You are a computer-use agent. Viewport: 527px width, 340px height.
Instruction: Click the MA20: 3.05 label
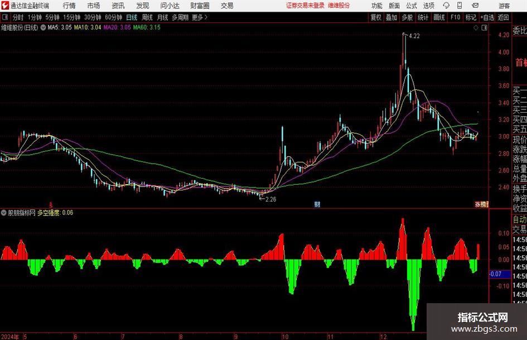117,27
